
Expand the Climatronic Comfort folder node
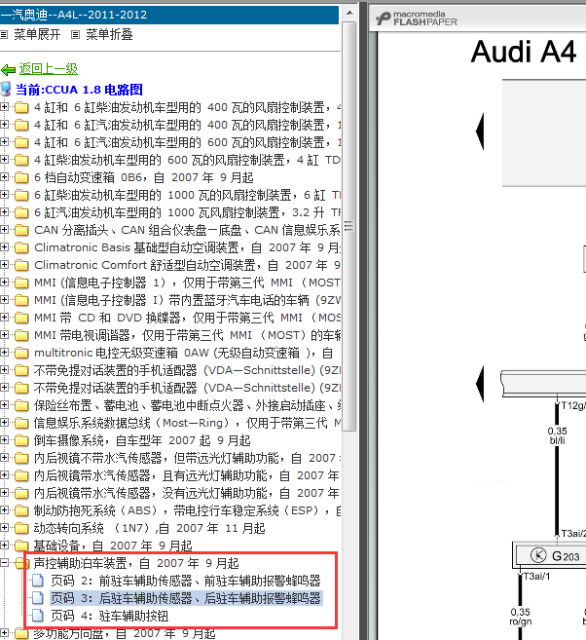point(4,265)
